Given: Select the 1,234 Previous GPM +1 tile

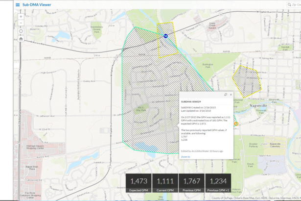Looking at the screenshot, I should [217, 183].
